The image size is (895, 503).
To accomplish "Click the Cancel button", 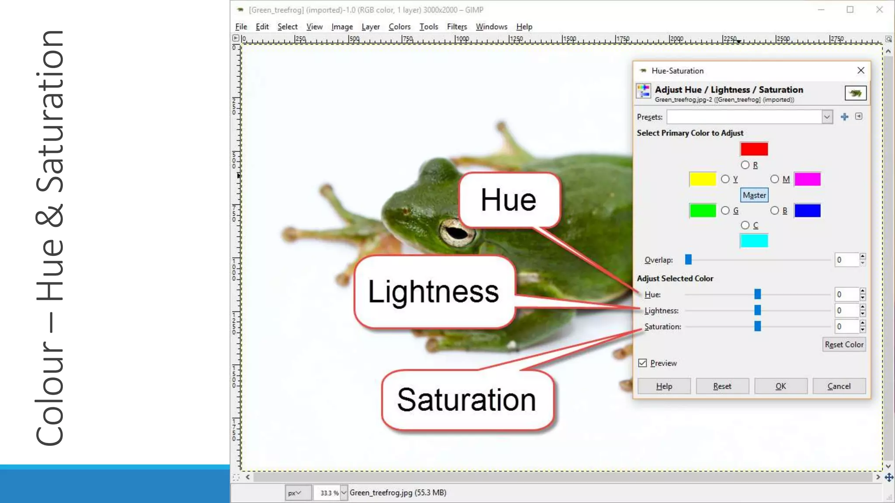I will click(839, 386).
